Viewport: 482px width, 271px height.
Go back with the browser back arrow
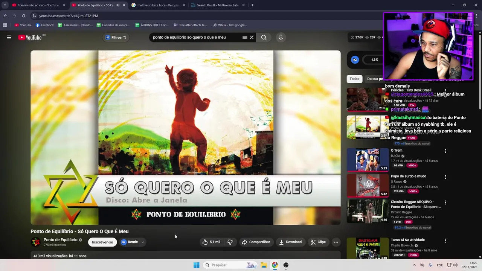(5, 16)
